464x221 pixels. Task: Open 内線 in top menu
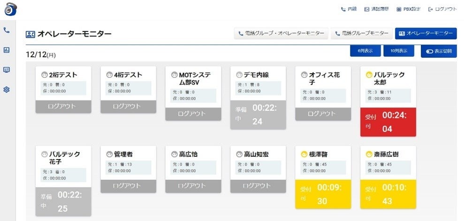click(x=349, y=9)
